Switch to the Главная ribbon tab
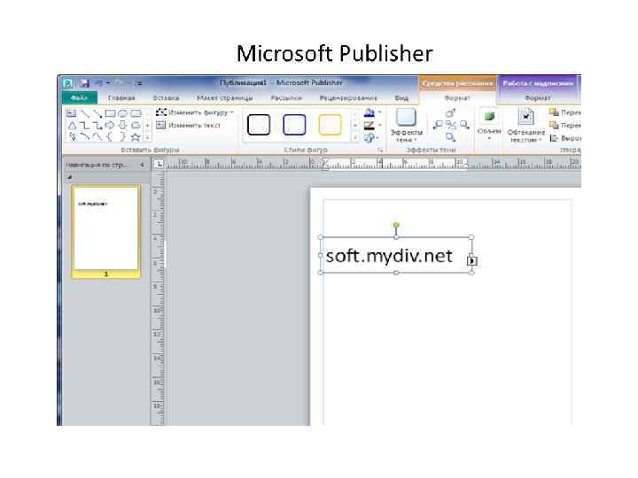Image resolution: width=638 pixels, height=478 pixels. (x=121, y=98)
